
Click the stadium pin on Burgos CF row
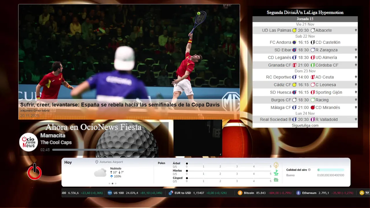pyautogui.click(x=356, y=100)
